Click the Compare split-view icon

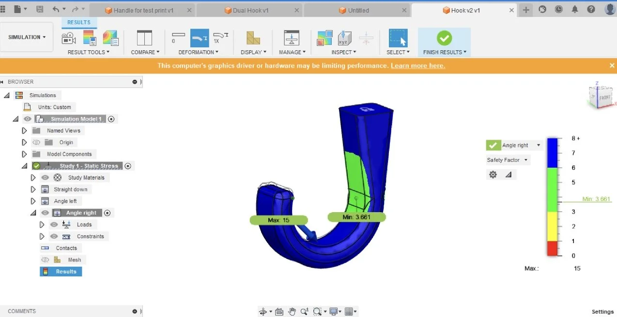tap(144, 38)
